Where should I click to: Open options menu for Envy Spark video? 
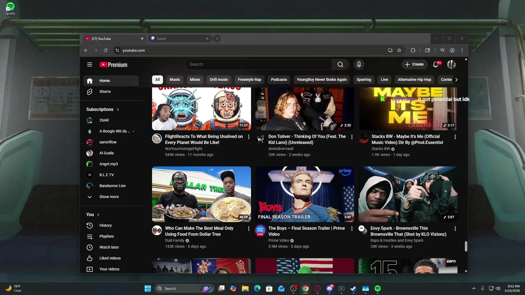click(455, 229)
